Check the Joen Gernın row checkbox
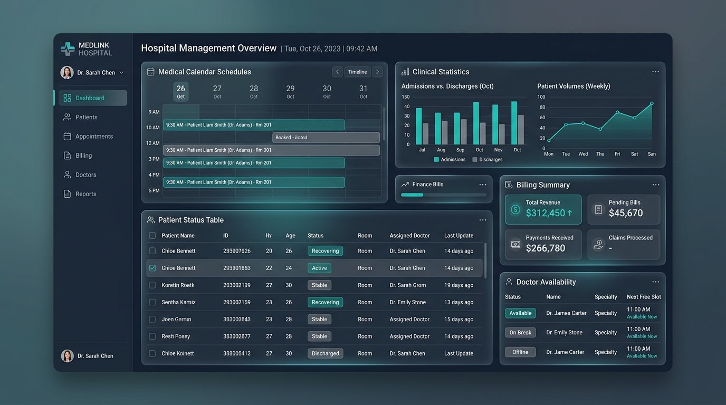Viewport: 726px width, 405px height. coord(152,319)
